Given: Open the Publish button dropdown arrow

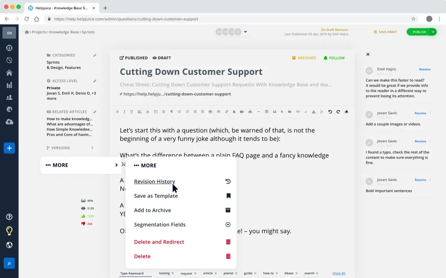Looking at the screenshot, I should tap(433, 32).
